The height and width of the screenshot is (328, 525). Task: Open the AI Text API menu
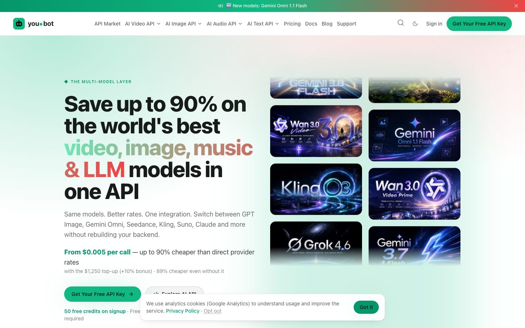point(263,24)
